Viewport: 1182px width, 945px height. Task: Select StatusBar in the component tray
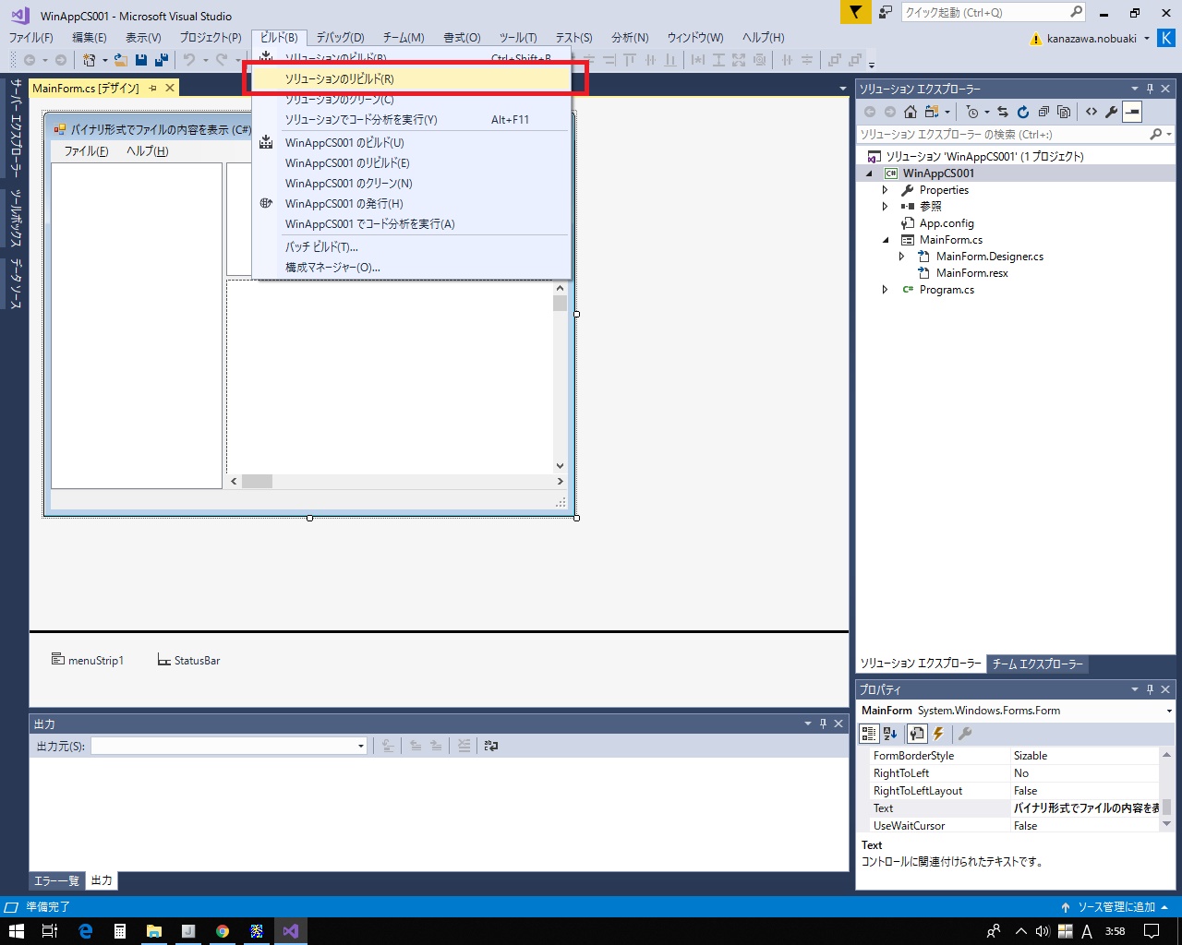click(188, 661)
